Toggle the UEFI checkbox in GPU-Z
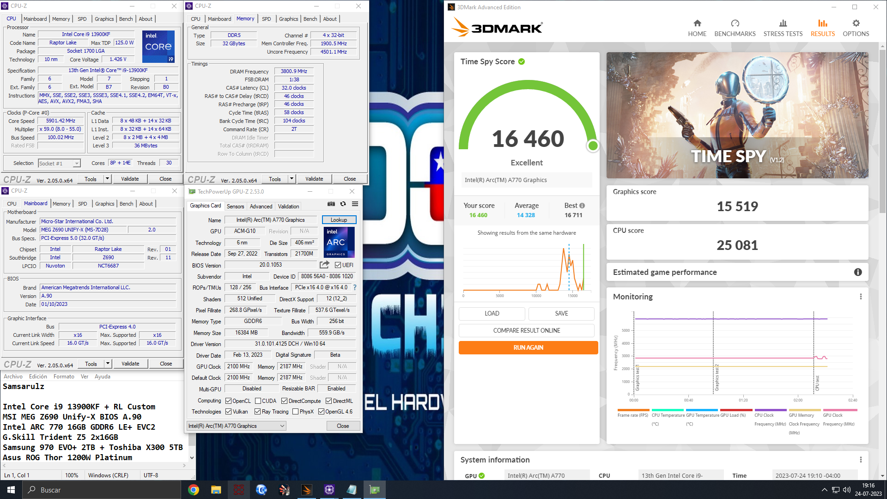The width and height of the screenshot is (887, 499). (338, 265)
